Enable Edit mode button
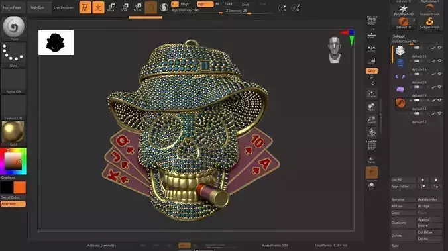The height and width of the screenshot is (251, 448). [x=85, y=7]
